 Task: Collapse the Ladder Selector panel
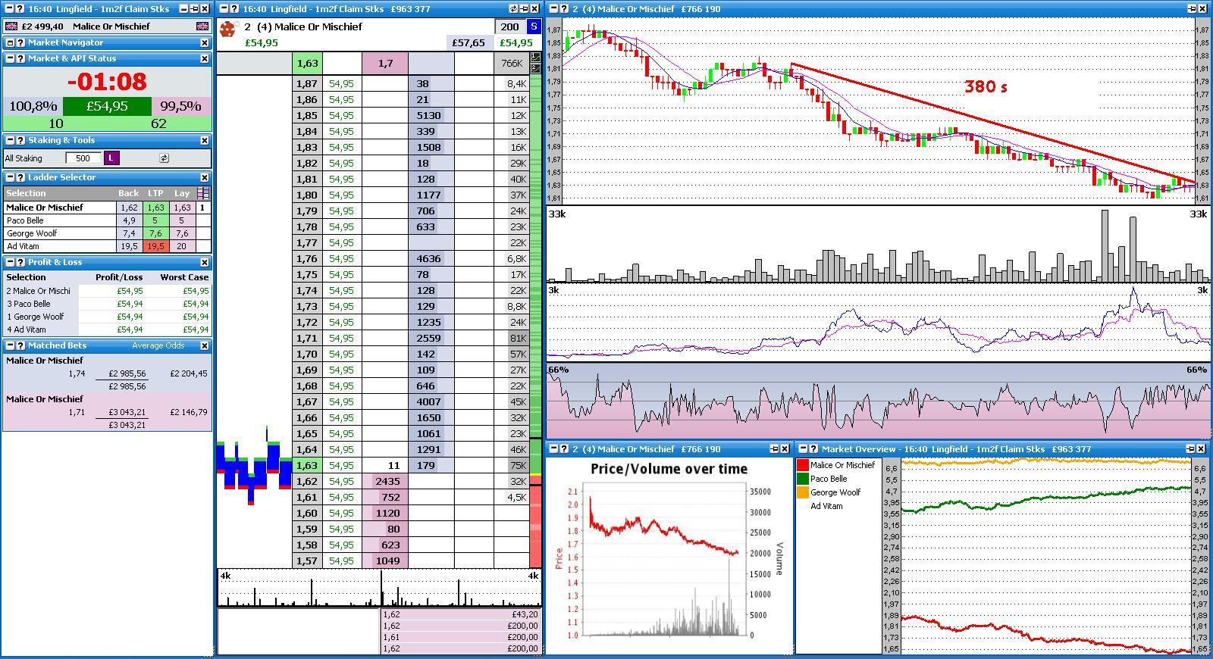(x=10, y=177)
